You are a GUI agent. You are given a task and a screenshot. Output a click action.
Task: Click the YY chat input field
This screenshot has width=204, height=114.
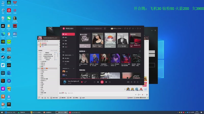[x=100, y=93]
